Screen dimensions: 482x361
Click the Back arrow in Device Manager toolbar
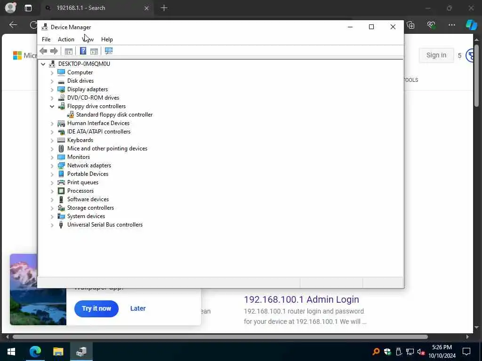(43, 51)
